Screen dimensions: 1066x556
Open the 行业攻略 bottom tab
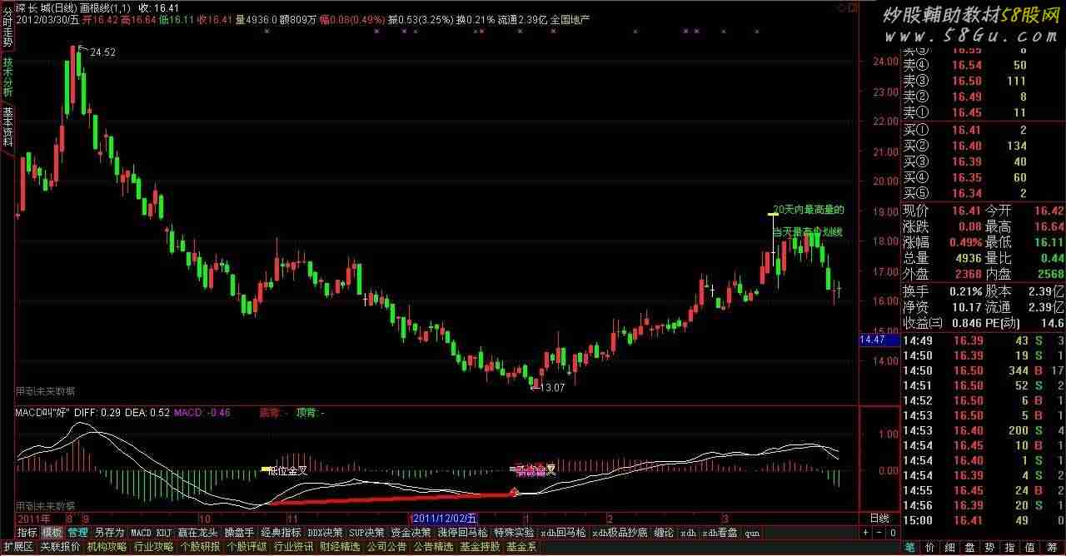(x=153, y=547)
